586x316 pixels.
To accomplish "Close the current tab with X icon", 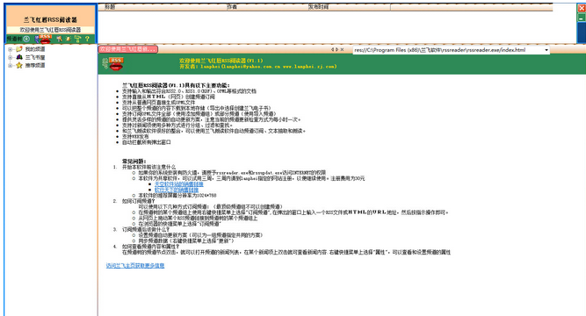I will pos(342,49).
